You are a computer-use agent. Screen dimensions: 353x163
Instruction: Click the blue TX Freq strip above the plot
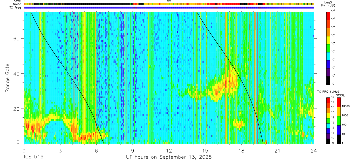169,7
